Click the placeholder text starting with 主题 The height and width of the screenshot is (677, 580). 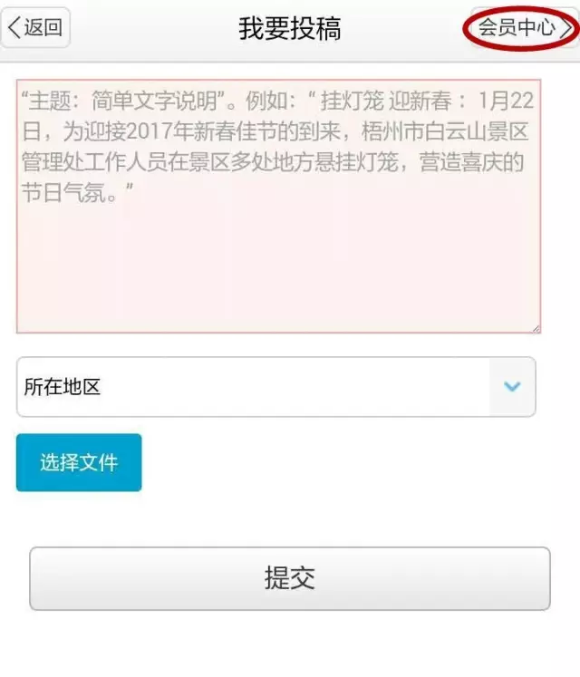coord(278,147)
